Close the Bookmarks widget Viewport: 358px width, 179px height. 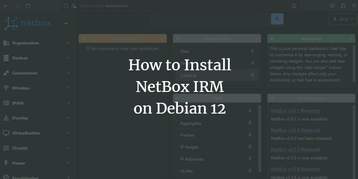click(x=162, y=38)
